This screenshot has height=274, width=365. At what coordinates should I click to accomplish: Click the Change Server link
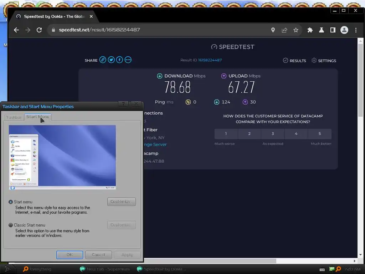point(155,144)
